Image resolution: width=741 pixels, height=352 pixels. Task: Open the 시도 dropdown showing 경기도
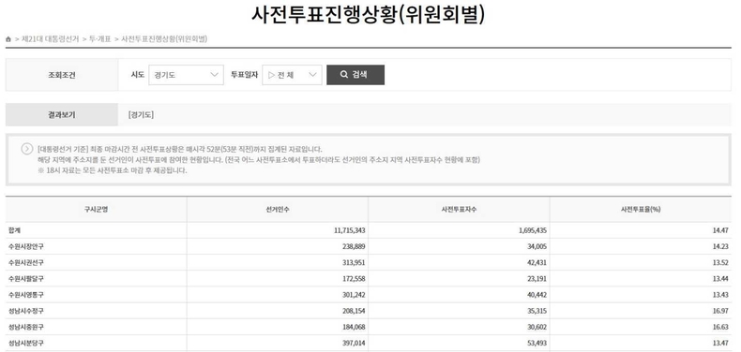pyautogui.click(x=187, y=75)
